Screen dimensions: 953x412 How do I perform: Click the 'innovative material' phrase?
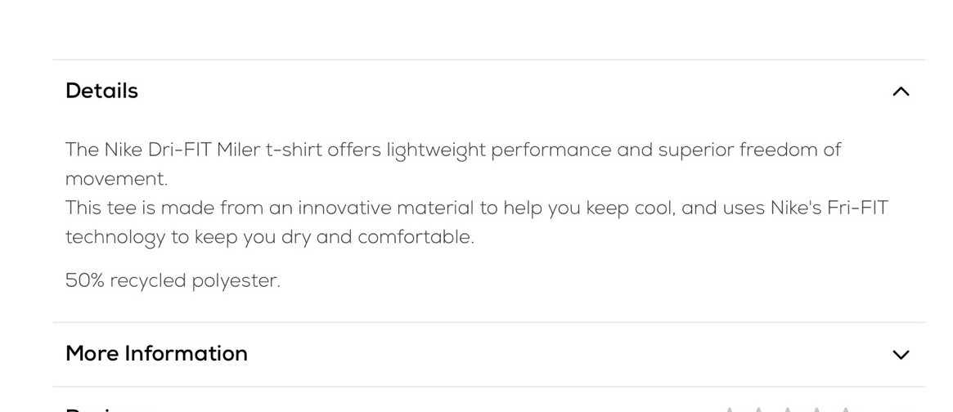coord(385,208)
